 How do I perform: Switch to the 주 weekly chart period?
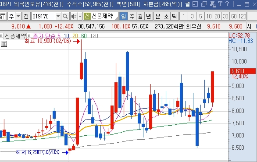pyautogui.click(x=132, y=16)
